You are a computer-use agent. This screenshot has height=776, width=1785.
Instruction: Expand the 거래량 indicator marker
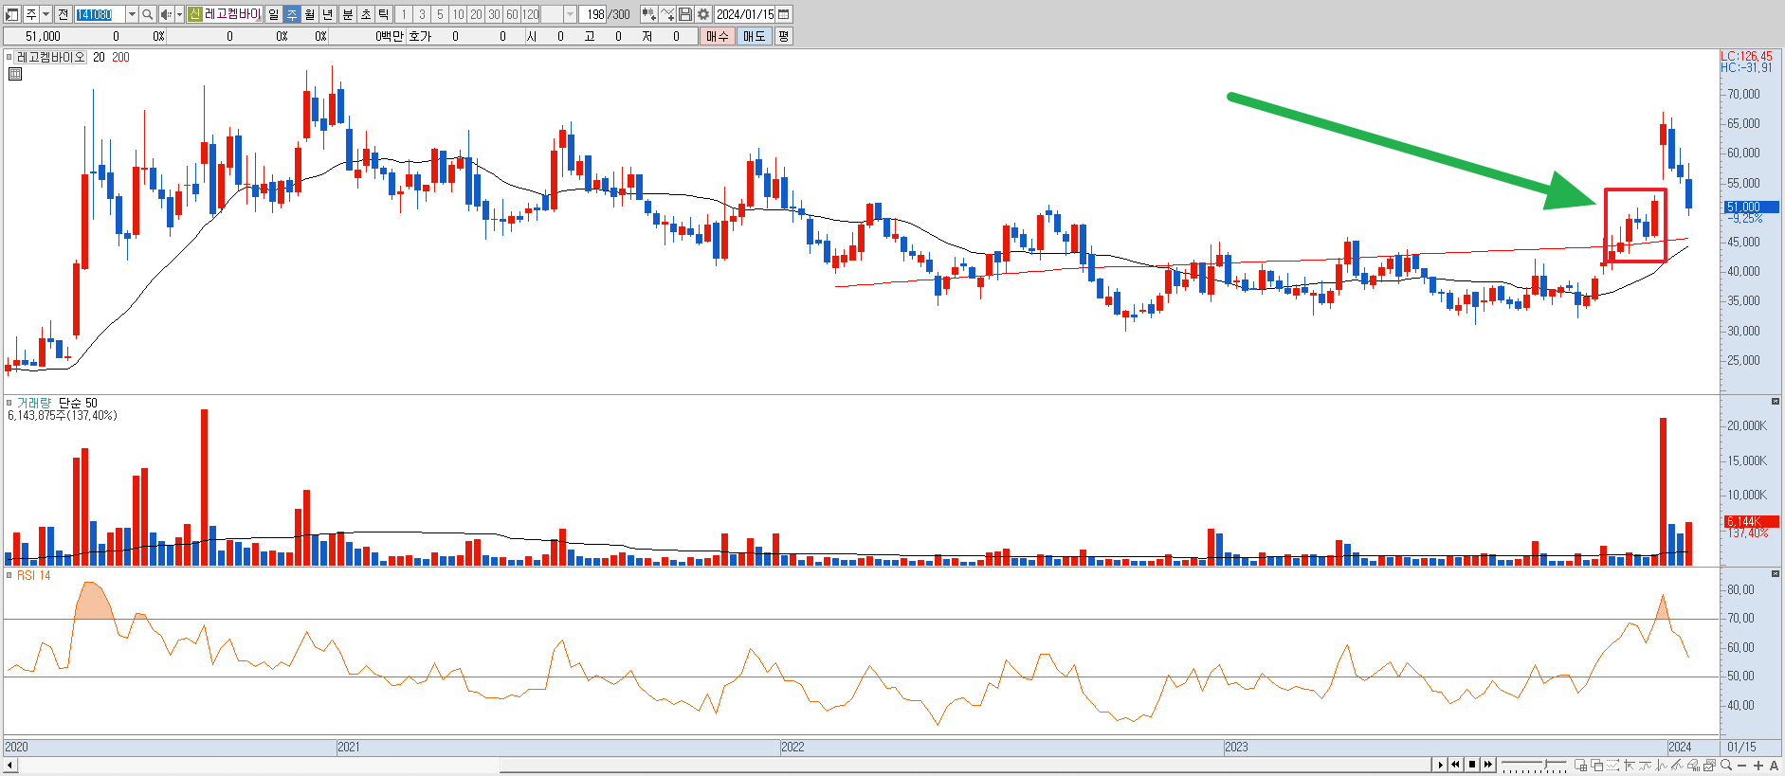(x=9, y=403)
